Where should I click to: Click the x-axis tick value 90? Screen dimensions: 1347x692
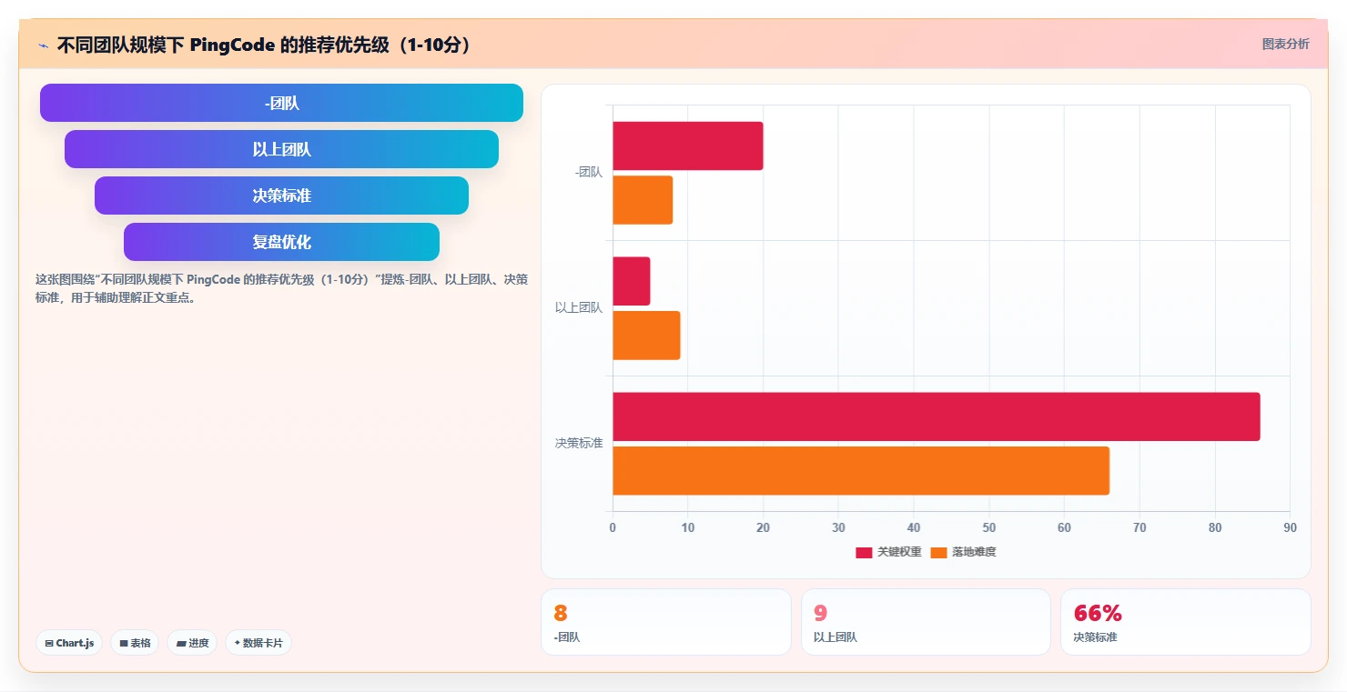(x=1290, y=527)
